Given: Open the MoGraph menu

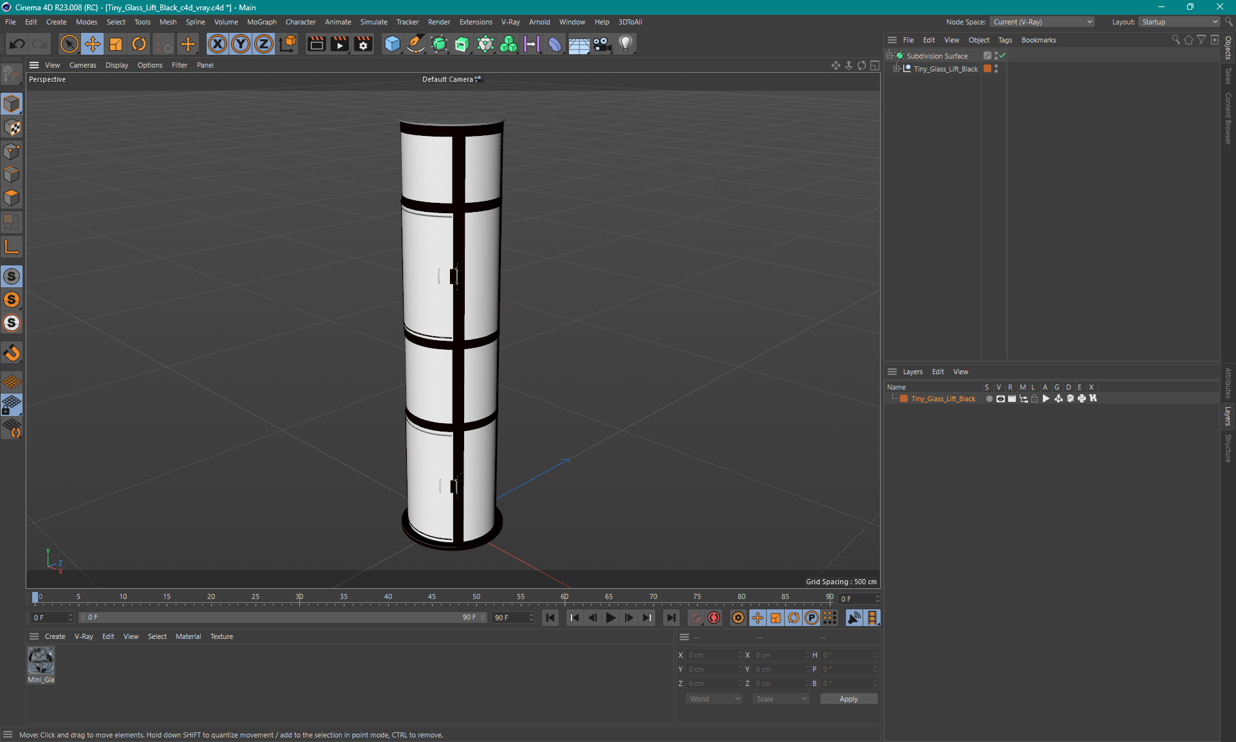Looking at the screenshot, I should [261, 22].
